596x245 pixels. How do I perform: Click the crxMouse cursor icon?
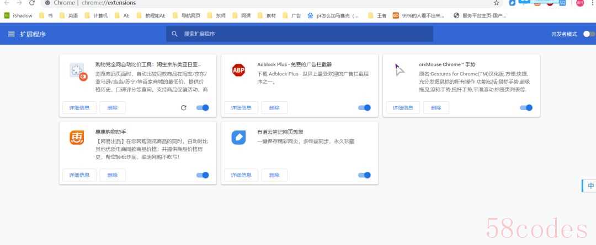(x=400, y=70)
